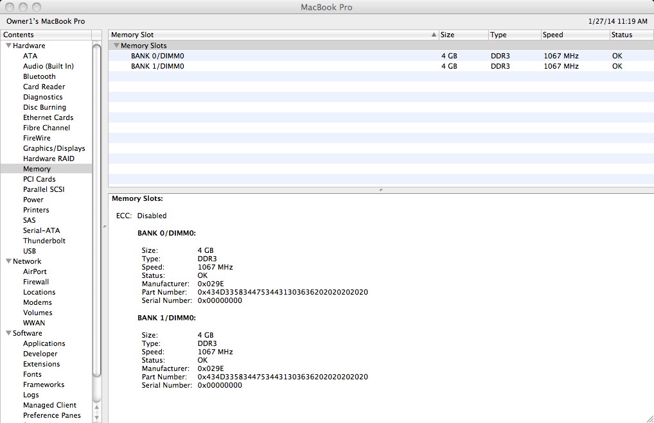Select Card Reader in Contents

click(x=44, y=87)
